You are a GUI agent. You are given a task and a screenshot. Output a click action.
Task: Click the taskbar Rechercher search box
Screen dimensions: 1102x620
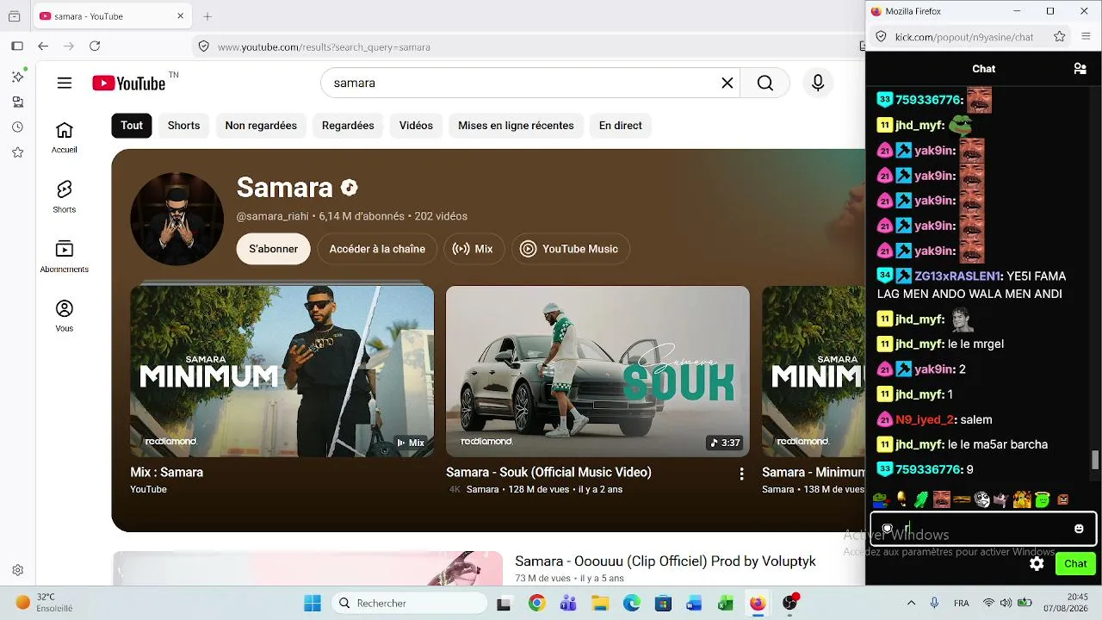point(408,603)
